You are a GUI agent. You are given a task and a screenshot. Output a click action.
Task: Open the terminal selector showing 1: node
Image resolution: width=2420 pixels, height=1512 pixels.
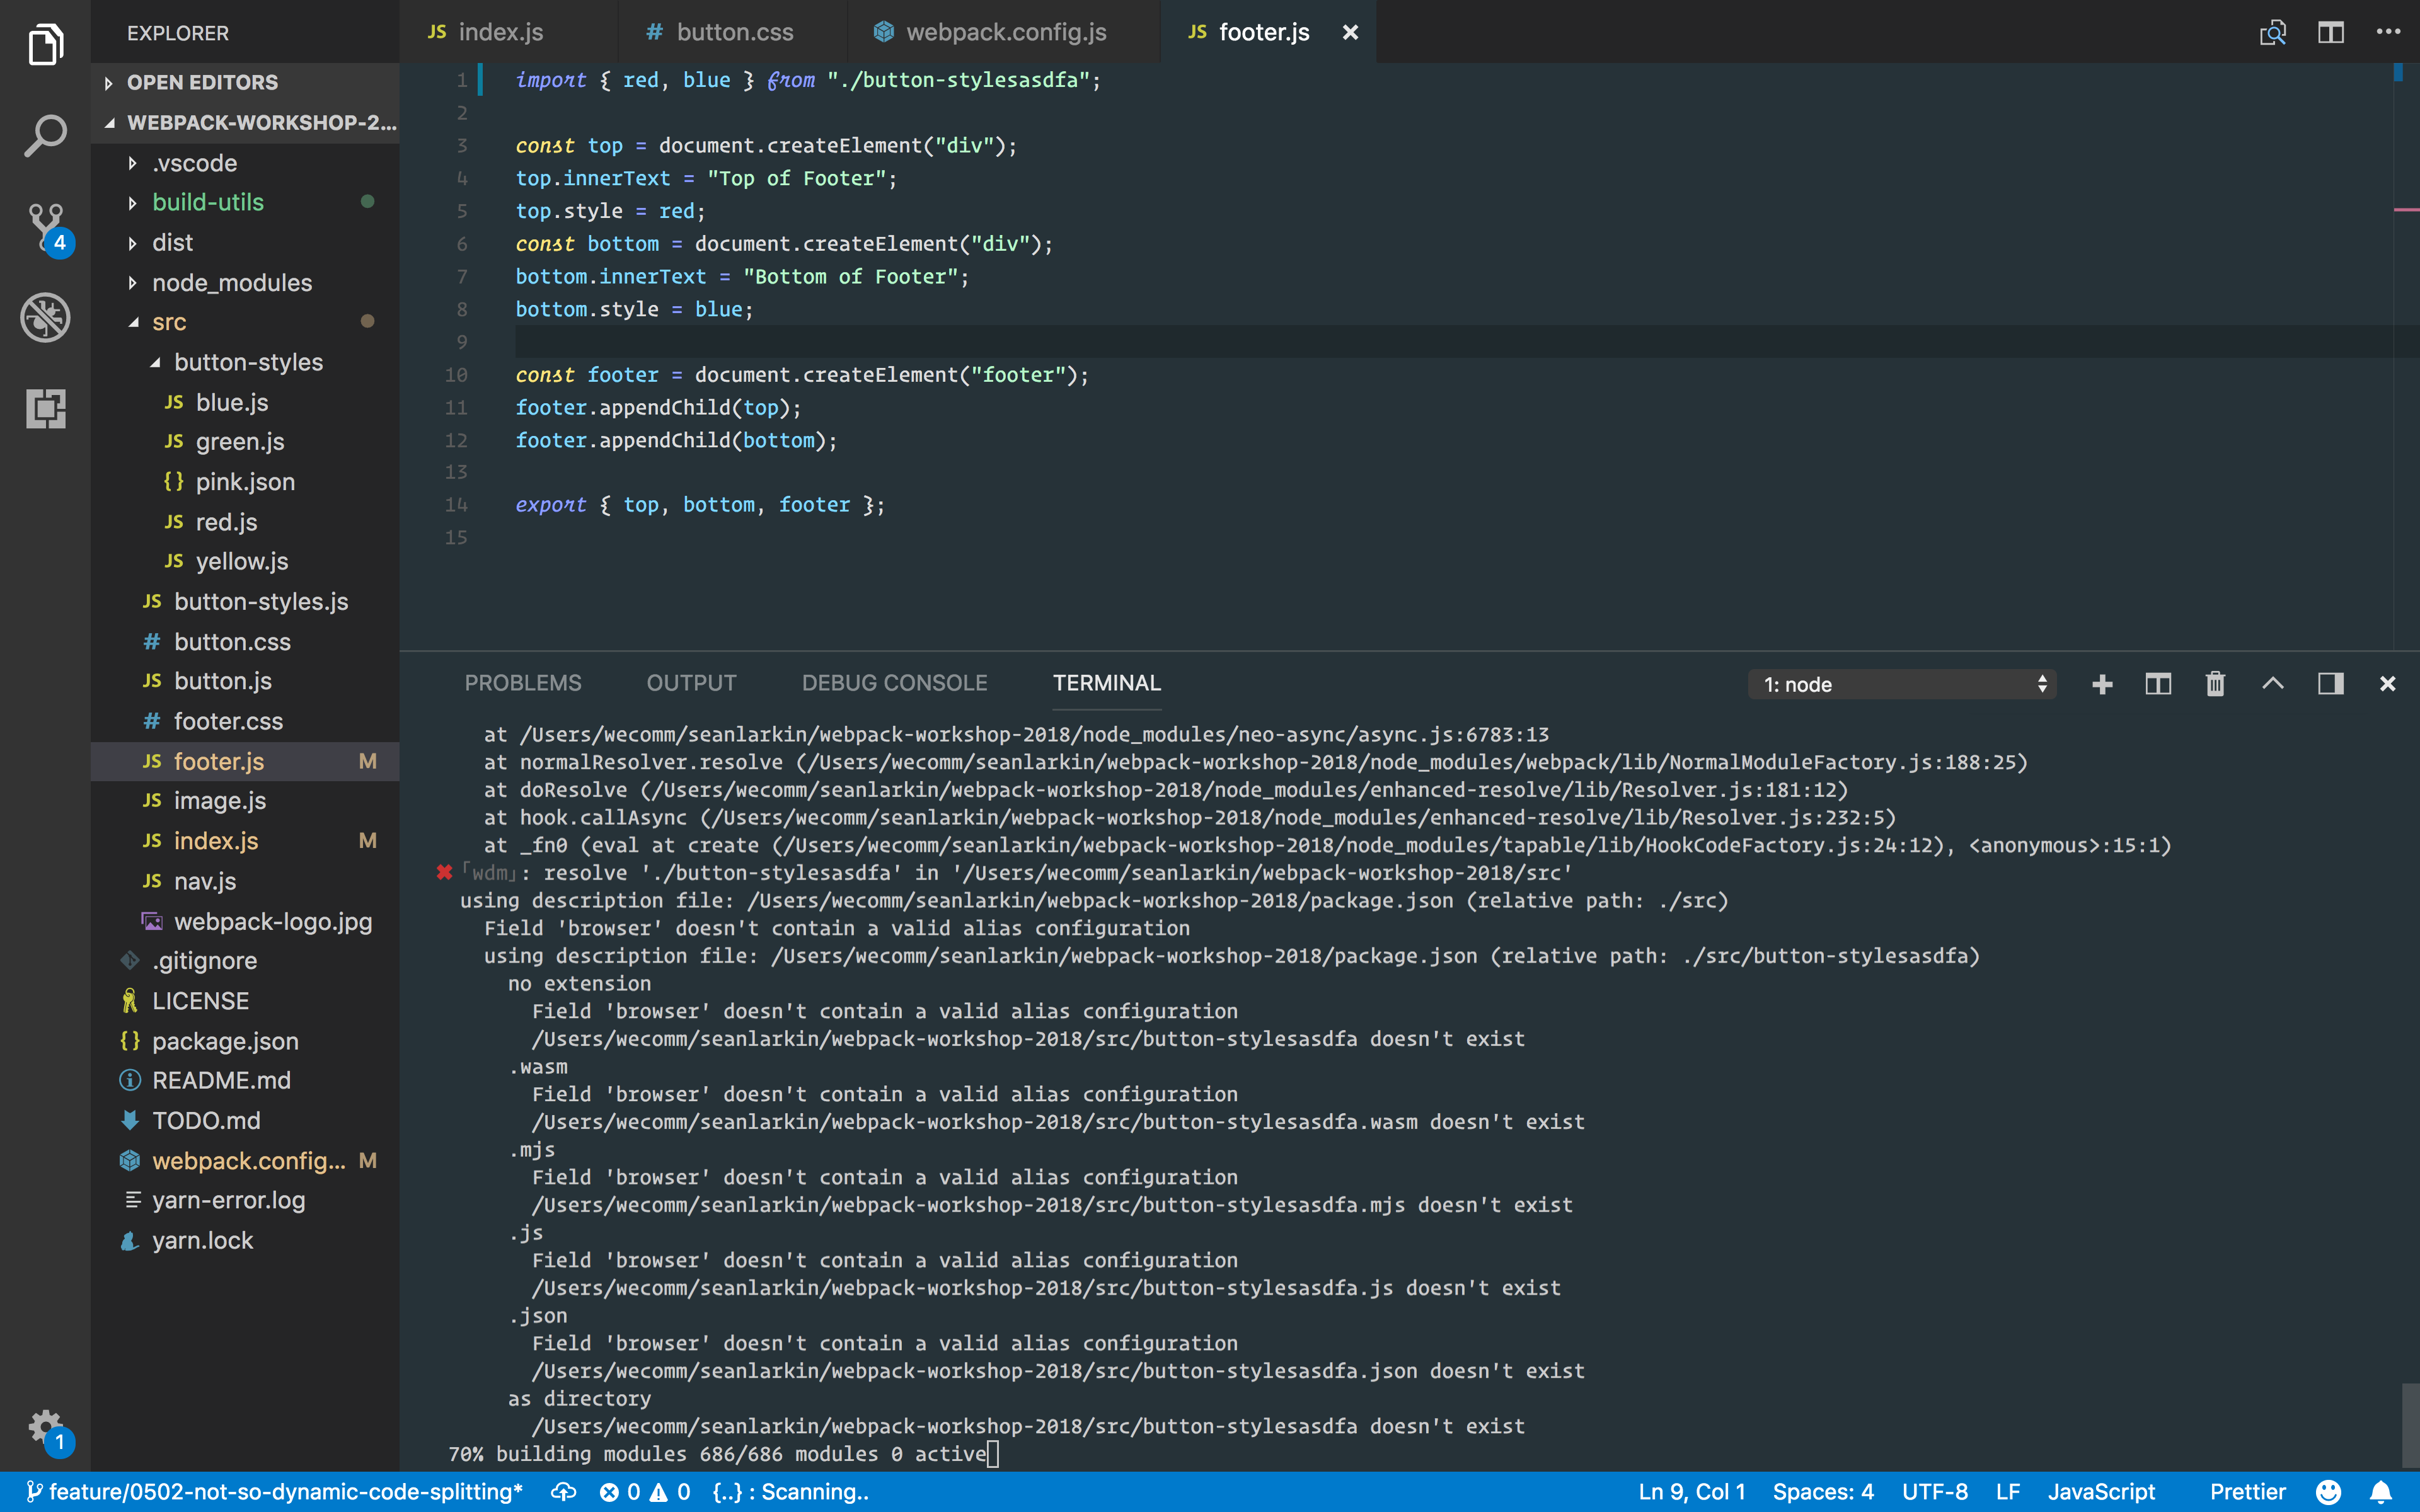[x=1902, y=684]
